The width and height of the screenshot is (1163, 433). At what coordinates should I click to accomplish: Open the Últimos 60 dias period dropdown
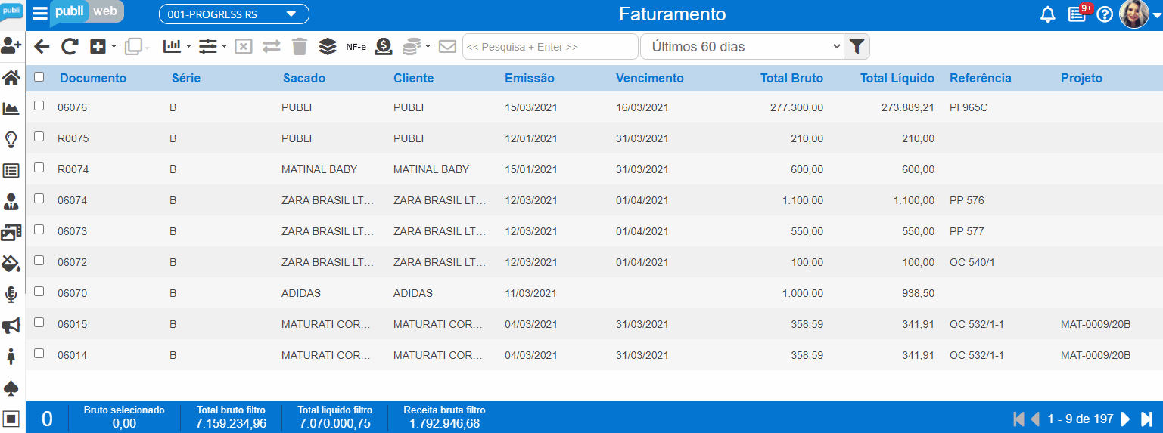(742, 47)
